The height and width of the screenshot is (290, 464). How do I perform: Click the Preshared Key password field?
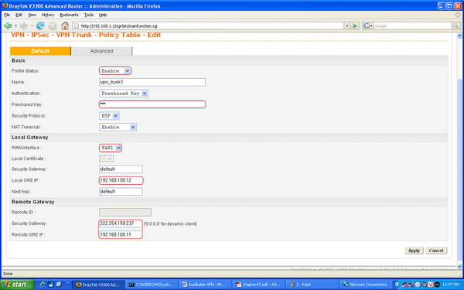[152, 104]
